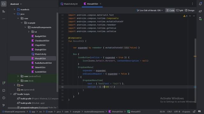Screen dimensions: 204x114
Task: Click the warning indicator in editor
Action: coord(185,16)
